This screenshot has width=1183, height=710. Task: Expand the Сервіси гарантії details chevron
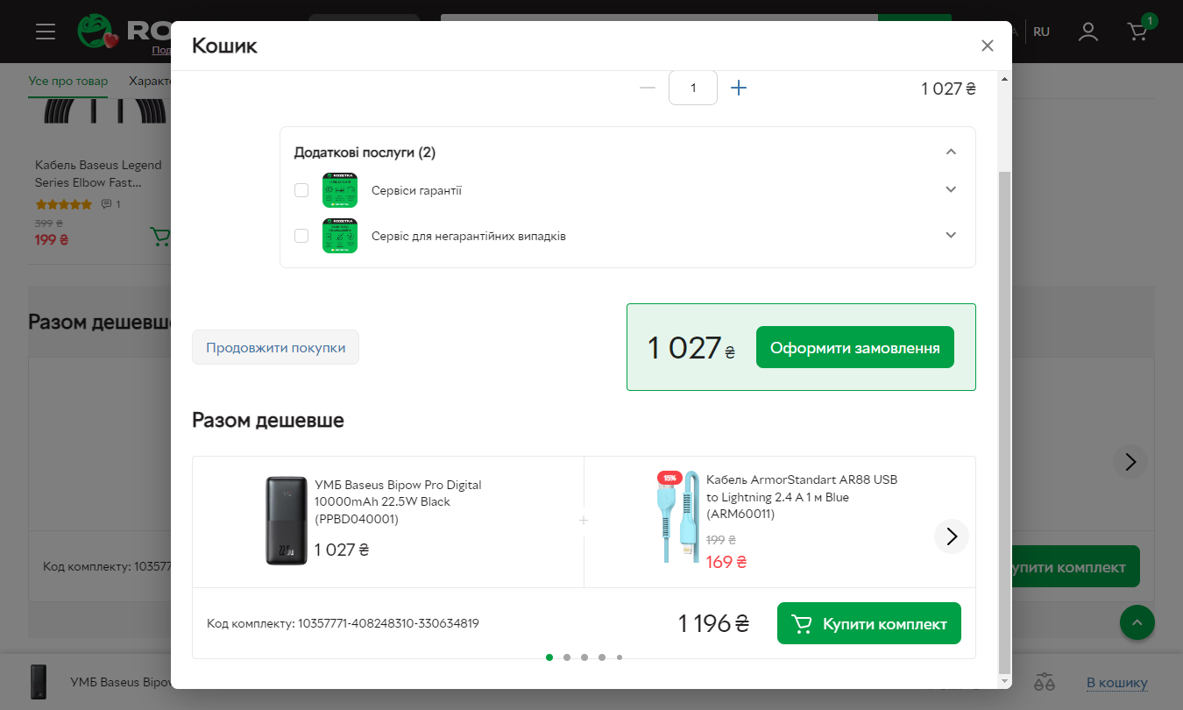[951, 189]
